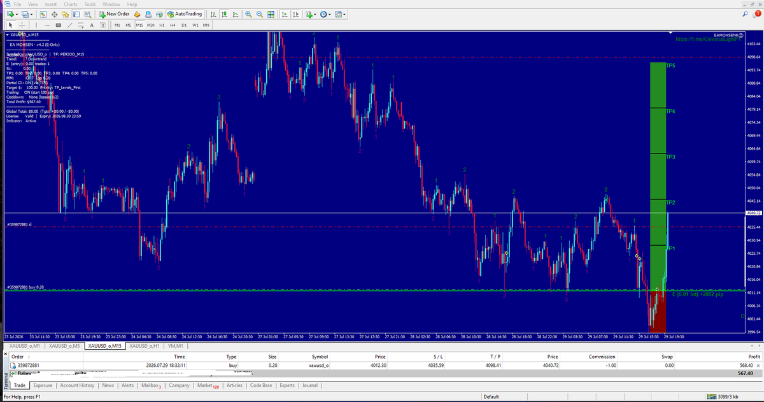The image size is (764, 402).
Task: Toggle chart shift
Action: [x=296, y=14]
